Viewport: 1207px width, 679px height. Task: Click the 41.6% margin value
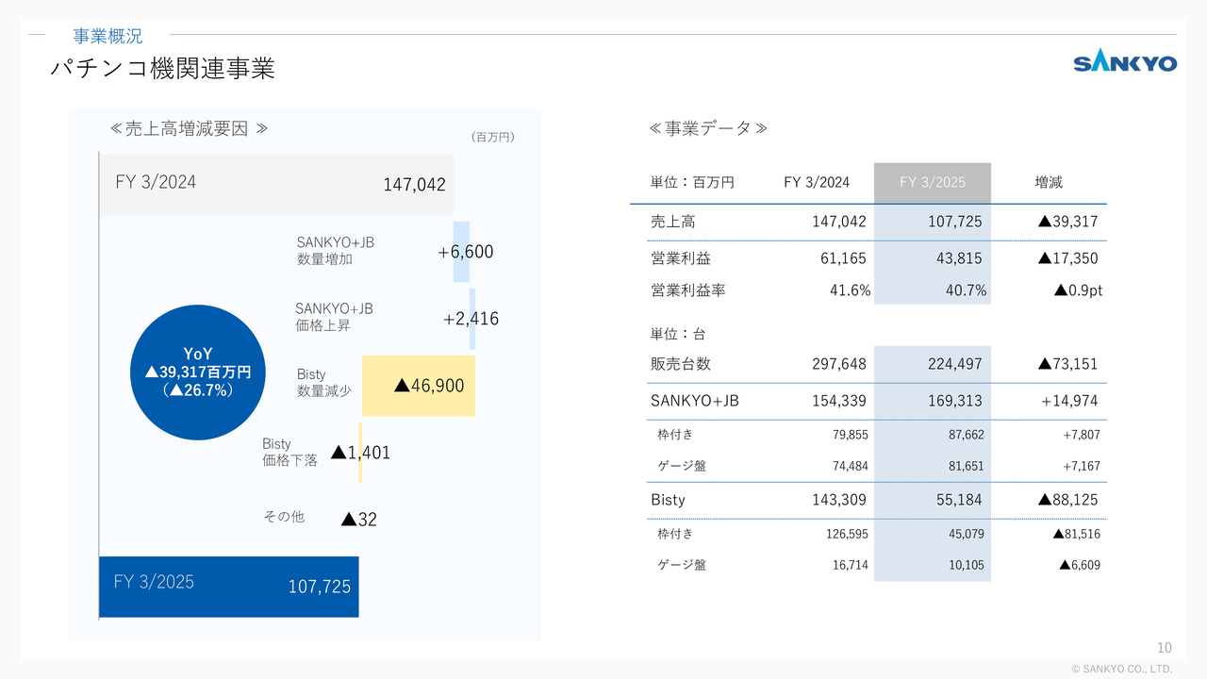coord(850,290)
